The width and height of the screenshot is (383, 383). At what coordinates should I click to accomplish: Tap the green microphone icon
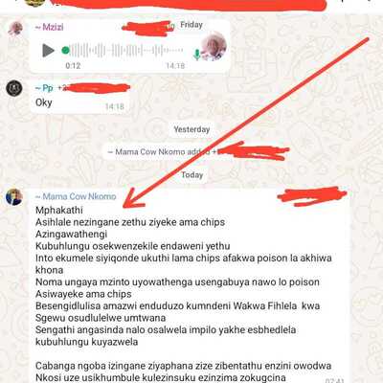[x=197, y=55]
